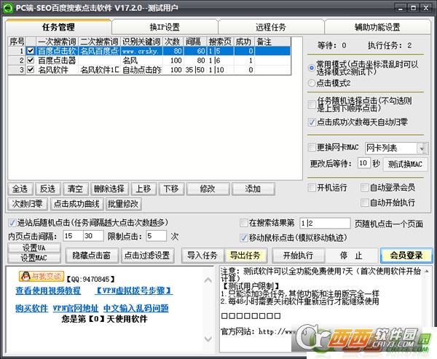Select task row 百度点击器
The height and width of the screenshot is (359, 437).
149,60
